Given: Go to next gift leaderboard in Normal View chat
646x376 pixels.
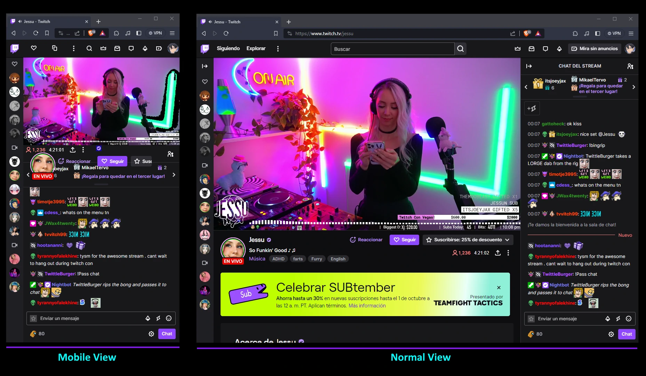Looking at the screenshot, I should tap(634, 87).
